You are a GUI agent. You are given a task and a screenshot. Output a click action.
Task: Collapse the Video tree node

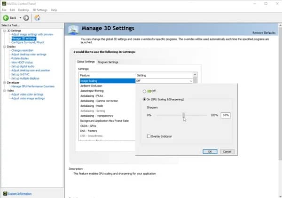pos(5,91)
